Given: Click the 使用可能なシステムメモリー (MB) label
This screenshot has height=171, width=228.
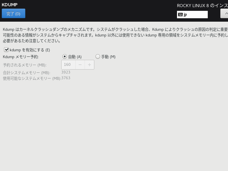Looking at the screenshot, I should coord(32,78).
